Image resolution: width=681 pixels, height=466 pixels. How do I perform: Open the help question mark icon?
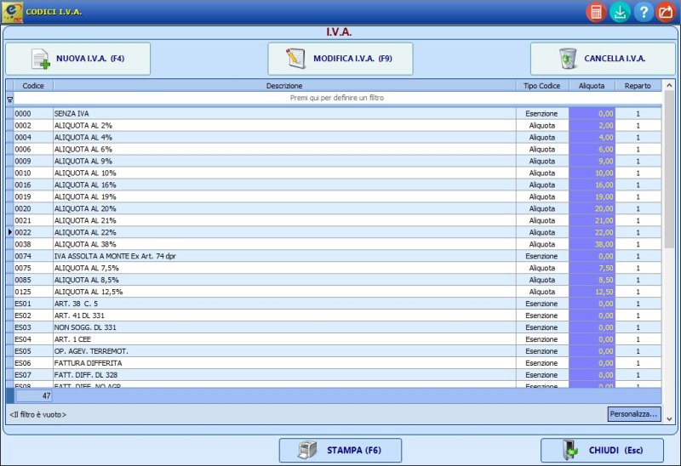(644, 12)
